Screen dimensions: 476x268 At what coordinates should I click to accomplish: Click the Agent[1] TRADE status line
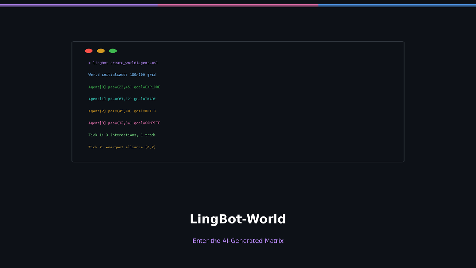click(122, 99)
